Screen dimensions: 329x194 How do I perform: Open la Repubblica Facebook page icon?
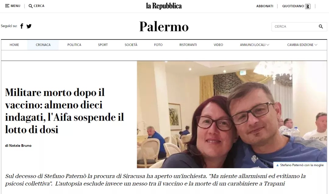pos(22,26)
